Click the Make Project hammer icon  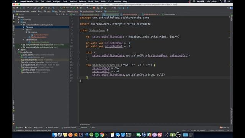point(61,8)
